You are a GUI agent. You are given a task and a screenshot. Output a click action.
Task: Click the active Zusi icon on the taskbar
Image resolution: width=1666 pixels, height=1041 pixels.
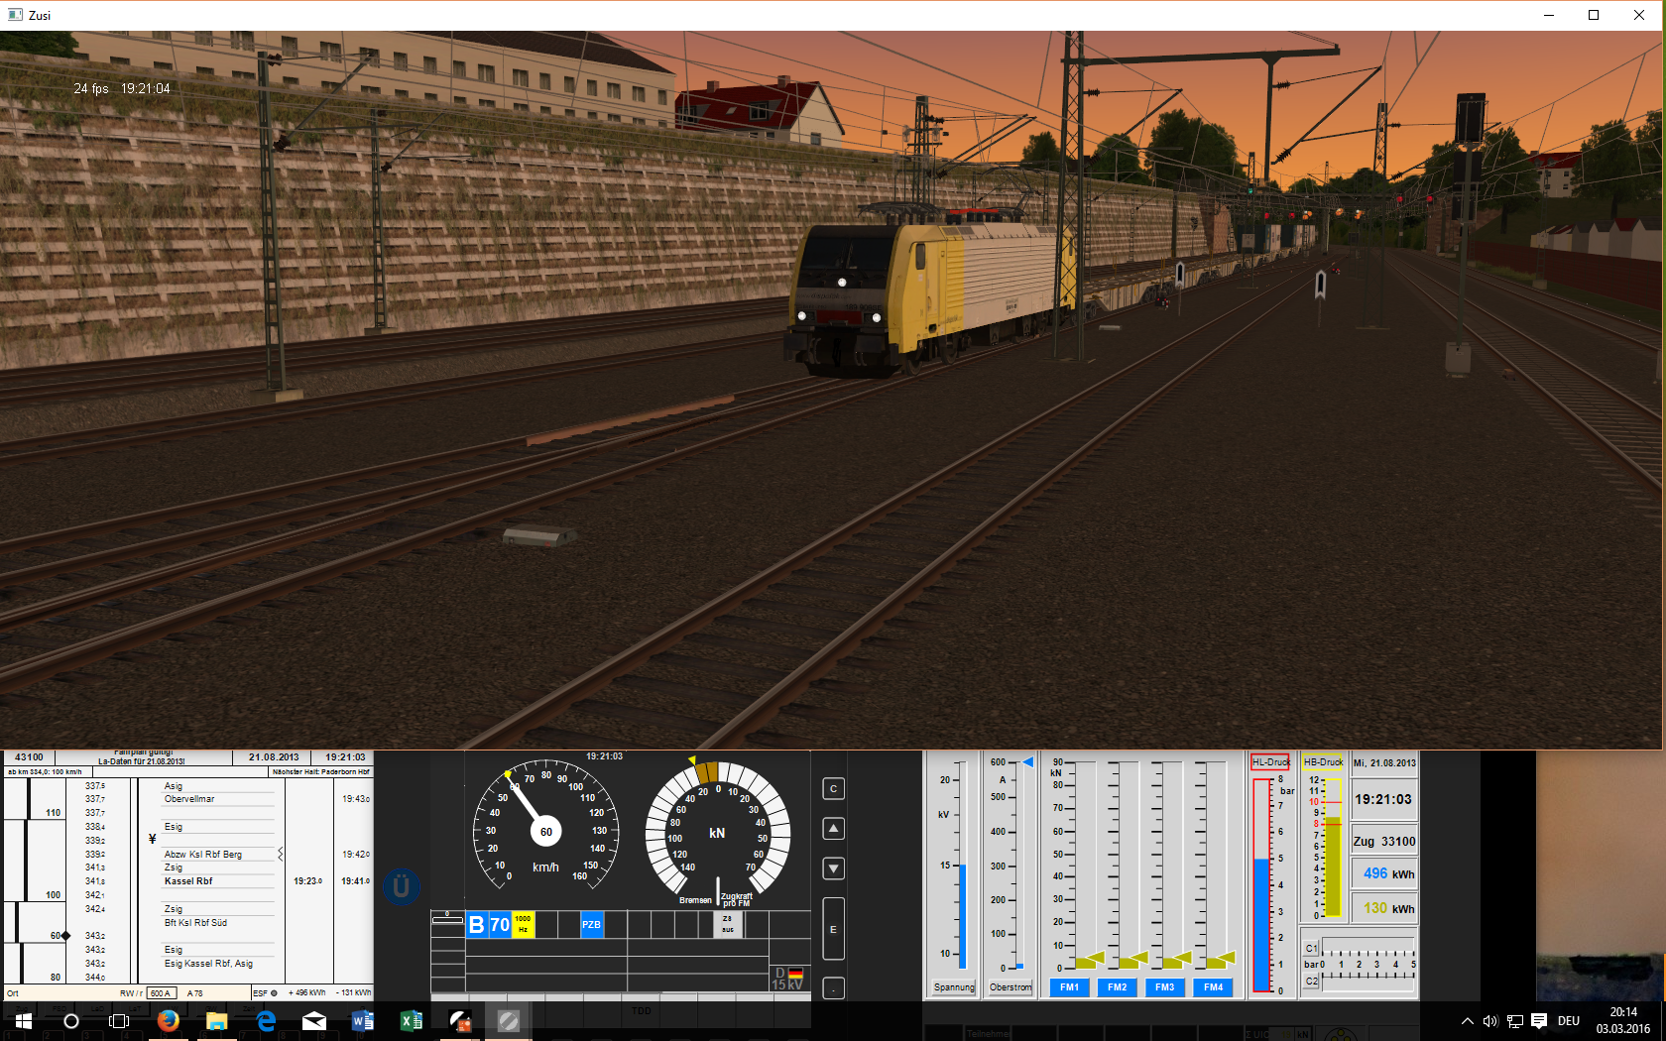click(508, 1021)
